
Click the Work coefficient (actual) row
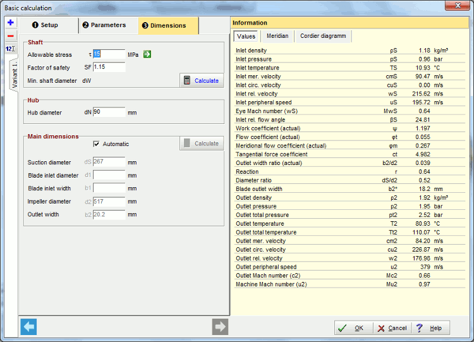(x=349, y=128)
